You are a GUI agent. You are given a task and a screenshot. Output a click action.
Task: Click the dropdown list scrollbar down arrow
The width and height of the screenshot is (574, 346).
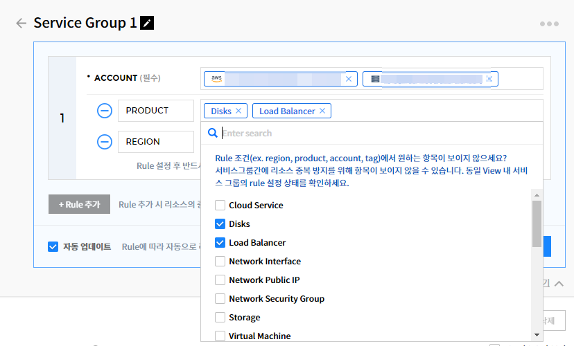(x=537, y=335)
